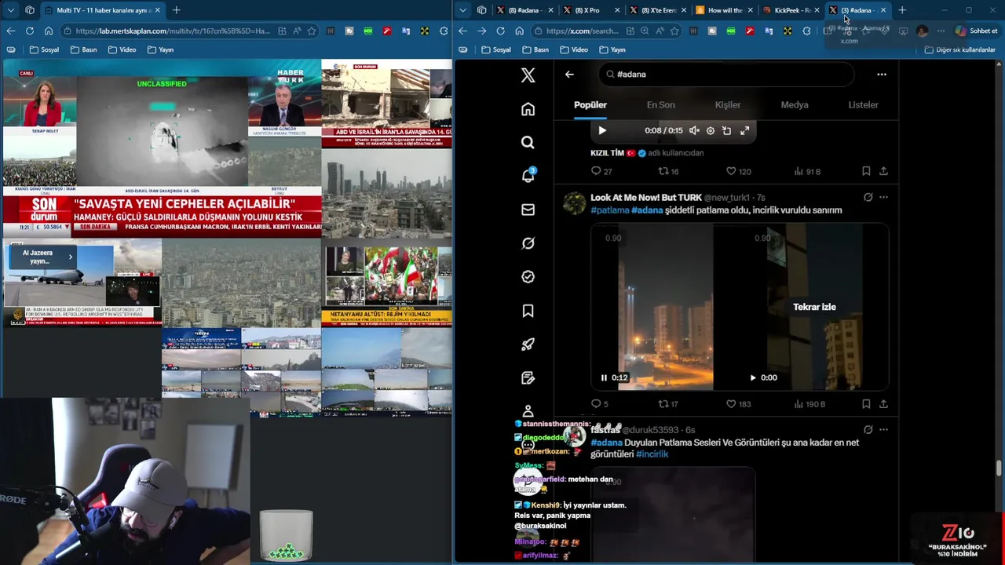The width and height of the screenshot is (1005, 565).
Task: Share the KIZIL TİM post
Action: click(x=883, y=171)
